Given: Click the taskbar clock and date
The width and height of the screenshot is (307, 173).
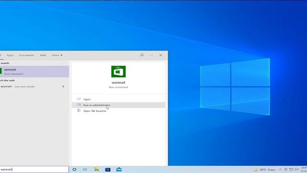Looking at the screenshot, I should point(304,170).
